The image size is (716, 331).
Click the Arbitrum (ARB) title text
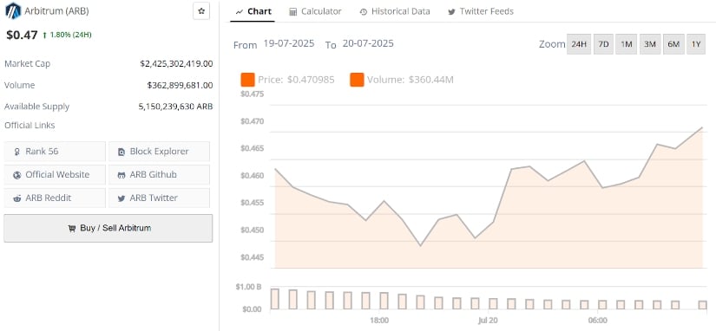coord(57,11)
